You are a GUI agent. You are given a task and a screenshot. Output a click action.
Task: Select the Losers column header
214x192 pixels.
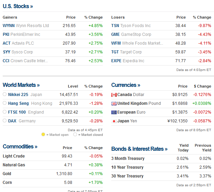[x=118, y=17]
